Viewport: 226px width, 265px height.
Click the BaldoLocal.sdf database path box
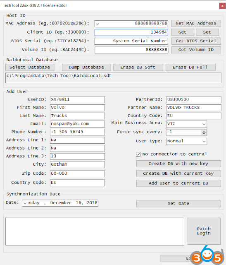click(113, 78)
